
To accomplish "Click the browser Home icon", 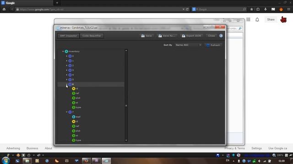I will click(4, 9).
